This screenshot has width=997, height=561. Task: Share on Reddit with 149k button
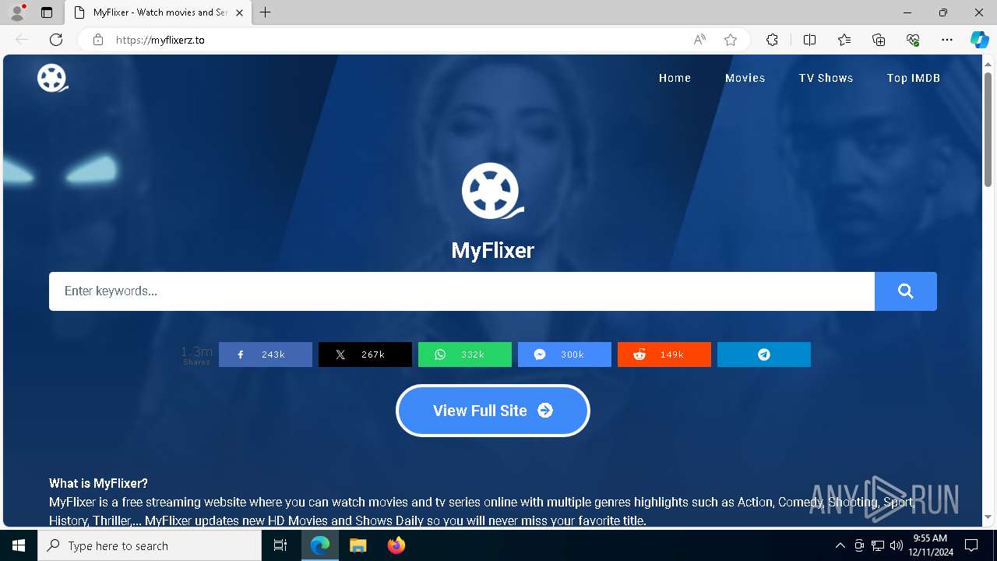pyautogui.click(x=664, y=355)
